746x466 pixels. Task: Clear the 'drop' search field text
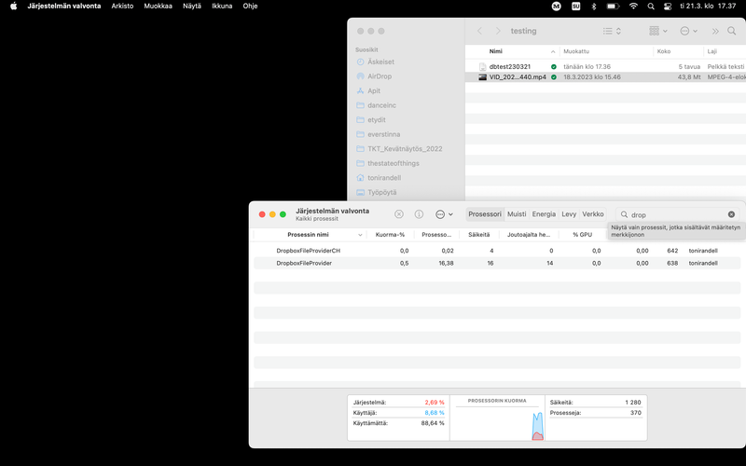point(731,214)
